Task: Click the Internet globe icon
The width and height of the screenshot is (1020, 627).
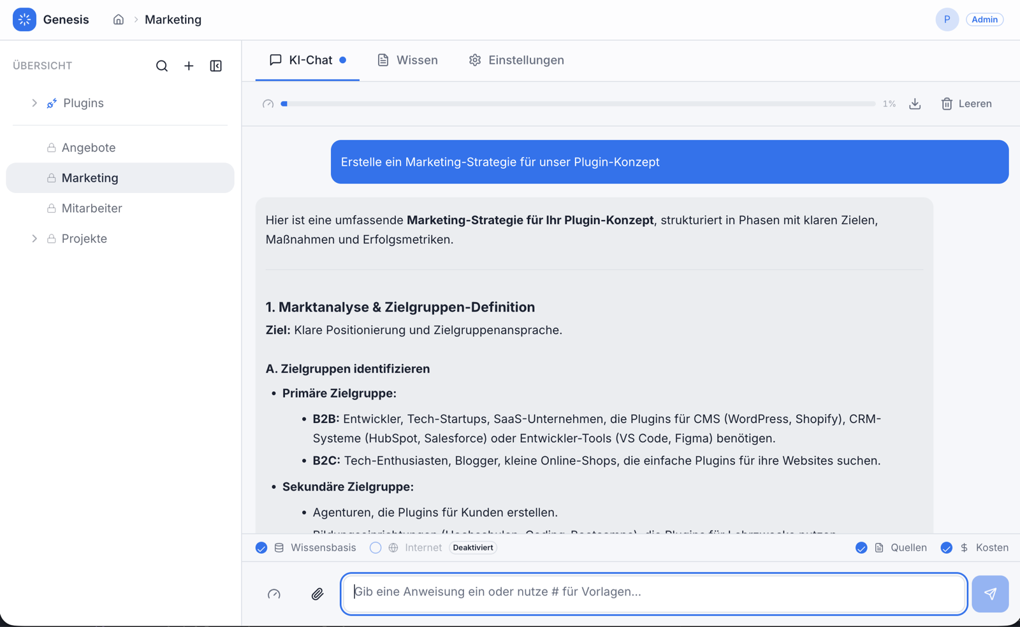Action: pyautogui.click(x=393, y=547)
